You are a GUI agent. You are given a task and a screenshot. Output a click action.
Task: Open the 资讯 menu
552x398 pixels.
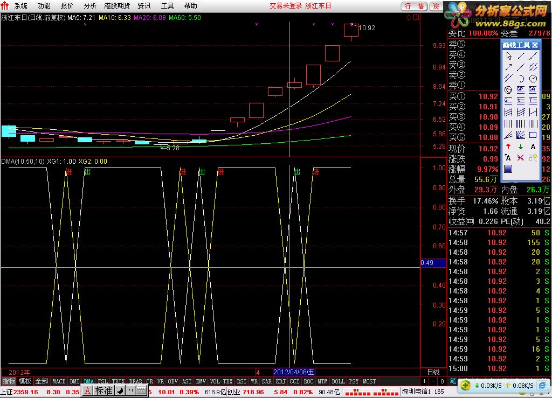click(x=144, y=5)
